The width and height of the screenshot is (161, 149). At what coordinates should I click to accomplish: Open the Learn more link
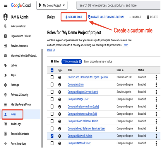tap(125, 45)
